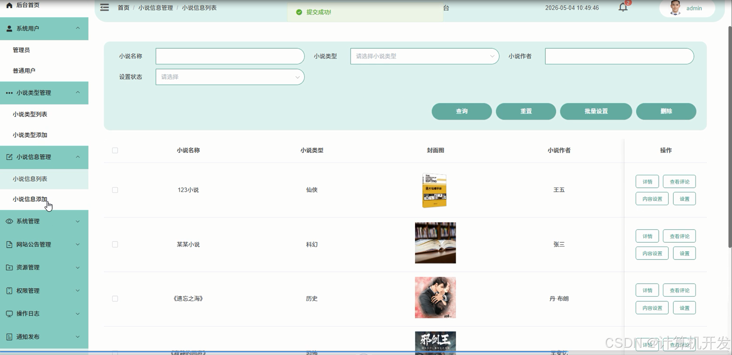Expand the 系统管理 menu chevron
Screen dimensions: 732x355
78,221
